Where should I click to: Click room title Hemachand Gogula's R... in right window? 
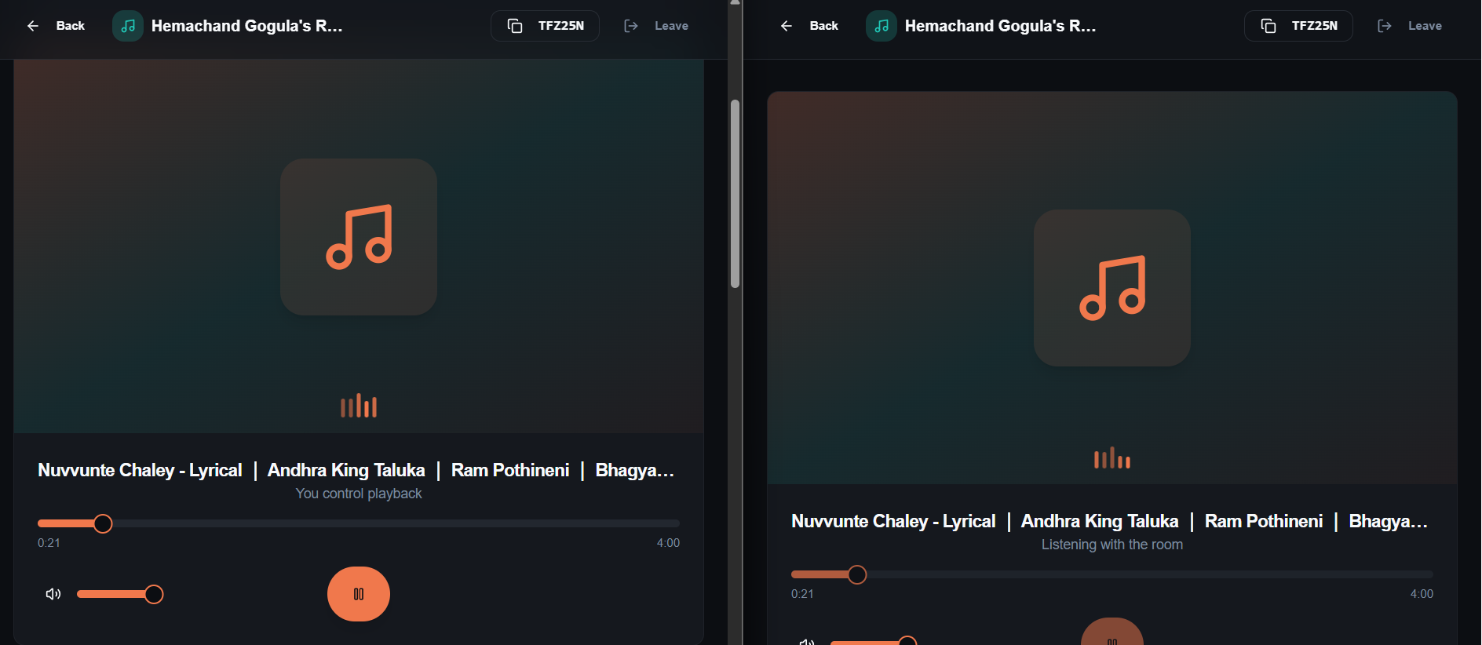[1000, 26]
